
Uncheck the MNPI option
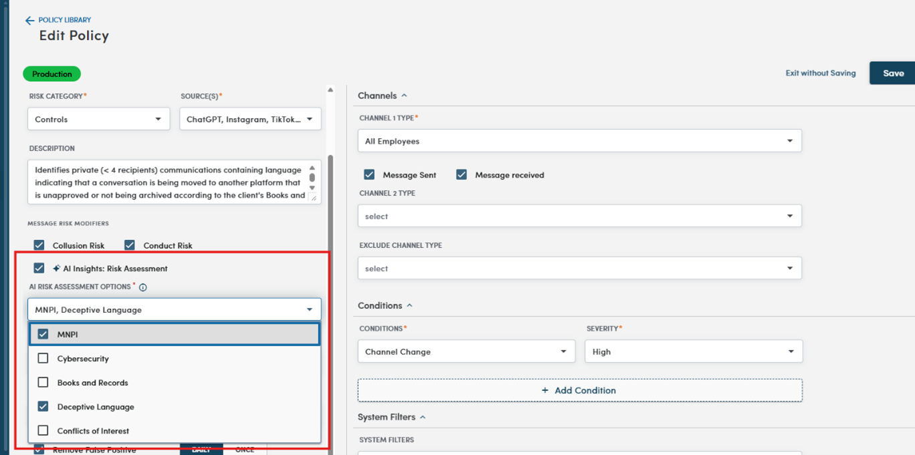[43, 334]
